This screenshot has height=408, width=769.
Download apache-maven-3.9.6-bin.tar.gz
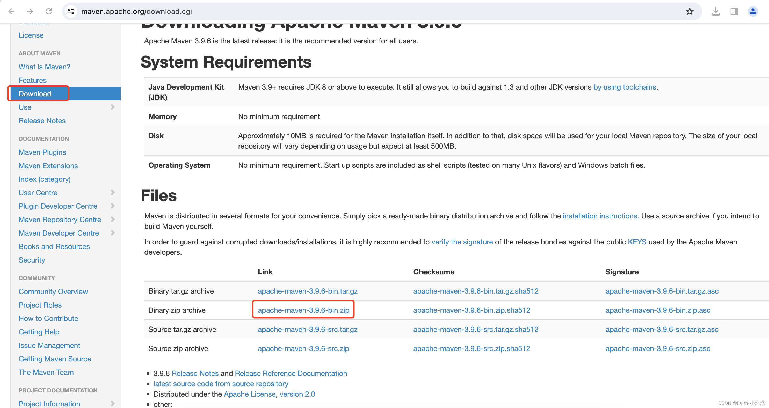point(308,291)
